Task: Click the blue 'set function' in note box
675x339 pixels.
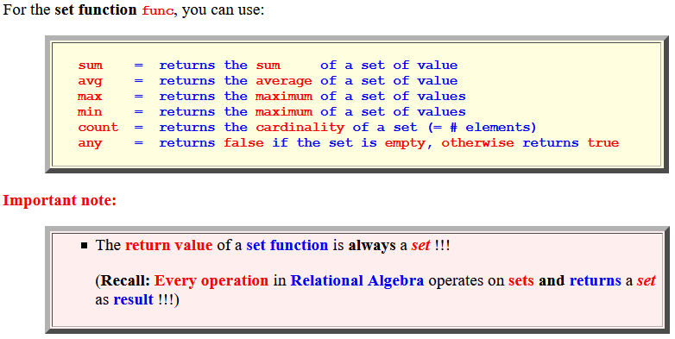Action: point(287,245)
